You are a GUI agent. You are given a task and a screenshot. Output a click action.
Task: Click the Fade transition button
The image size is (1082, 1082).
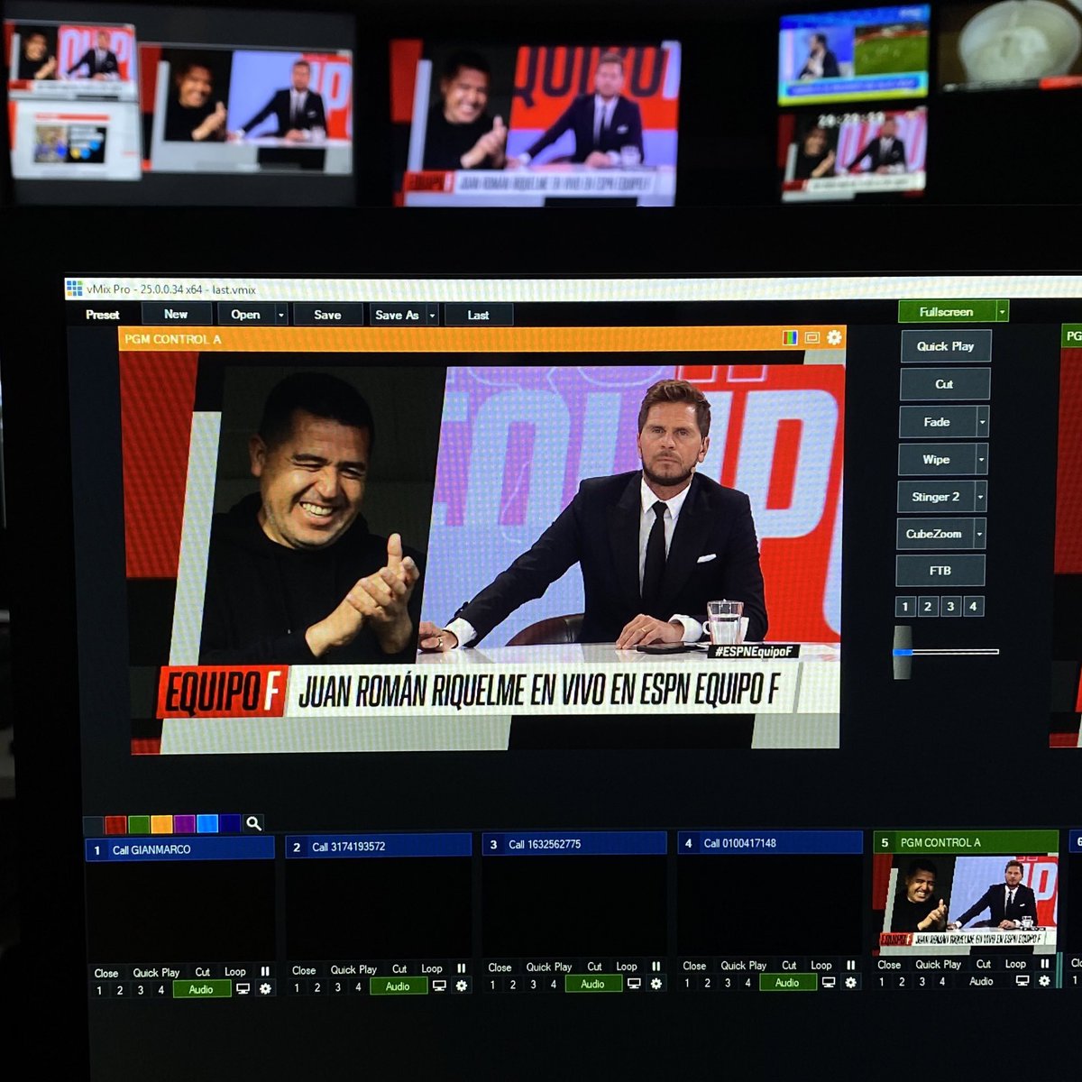click(938, 422)
